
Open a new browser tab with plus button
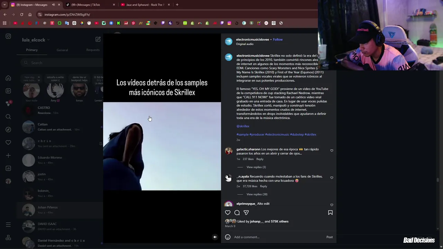tap(177, 5)
